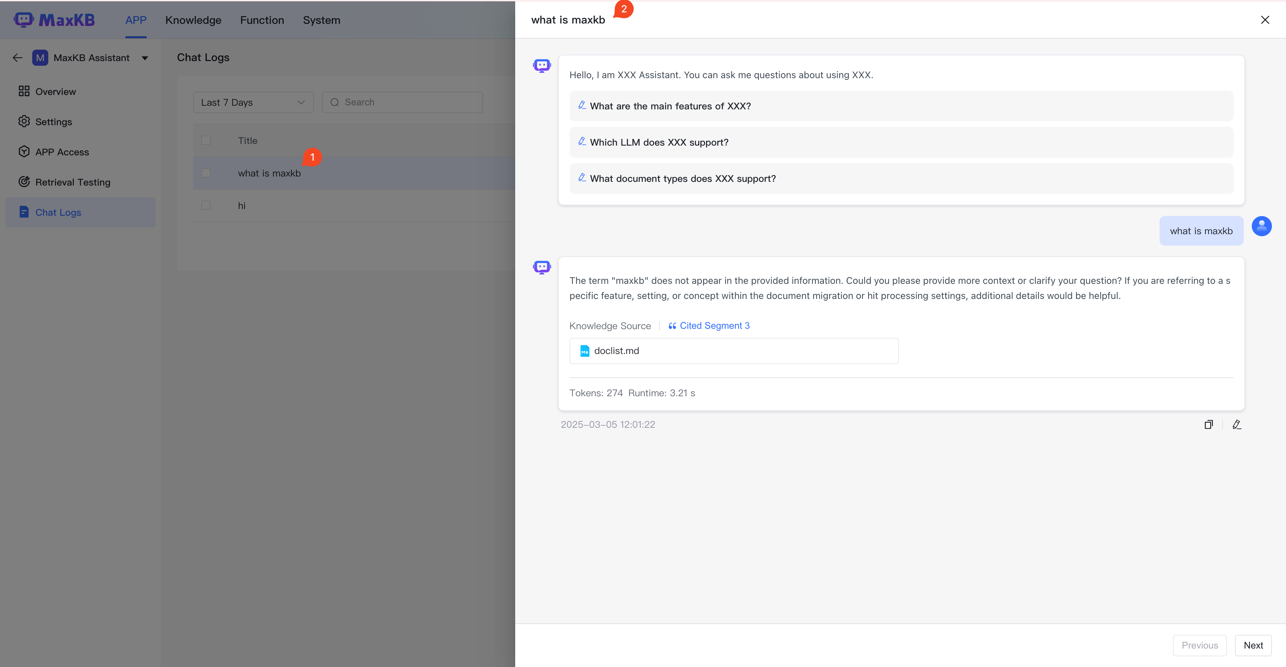Click the bot avatar on answer message
Viewport: 1286px width, 667px height.
click(542, 267)
